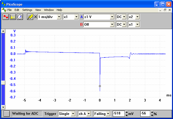Open the File menu
The width and height of the screenshot is (173, 119).
(x=9, y=10)
